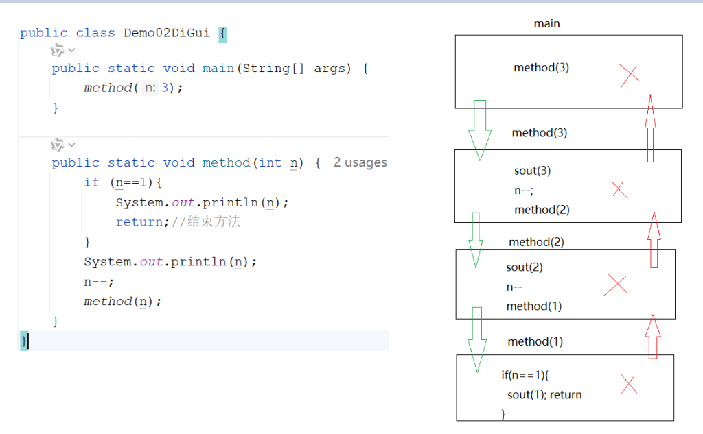Click the highlighted closing brace on last line
The width and height of the screenshot is (703, 434).
tap(24, 341)
